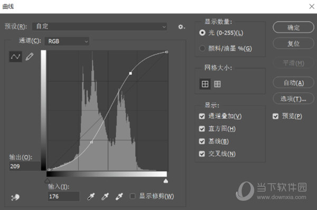Toggle 直方图(H) checkbox
The image size is (317, 210).
point(202,129)
